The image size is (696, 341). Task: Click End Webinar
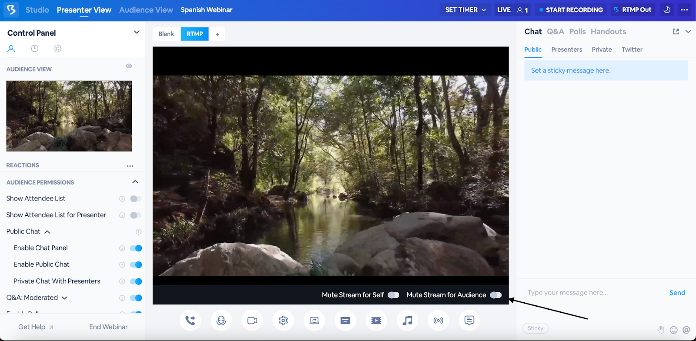tap(108, 327)
